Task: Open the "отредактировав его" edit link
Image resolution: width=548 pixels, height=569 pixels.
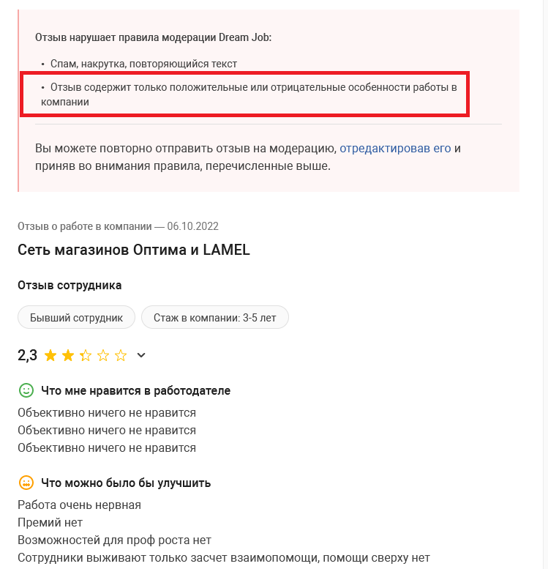Action: point(395,148)
